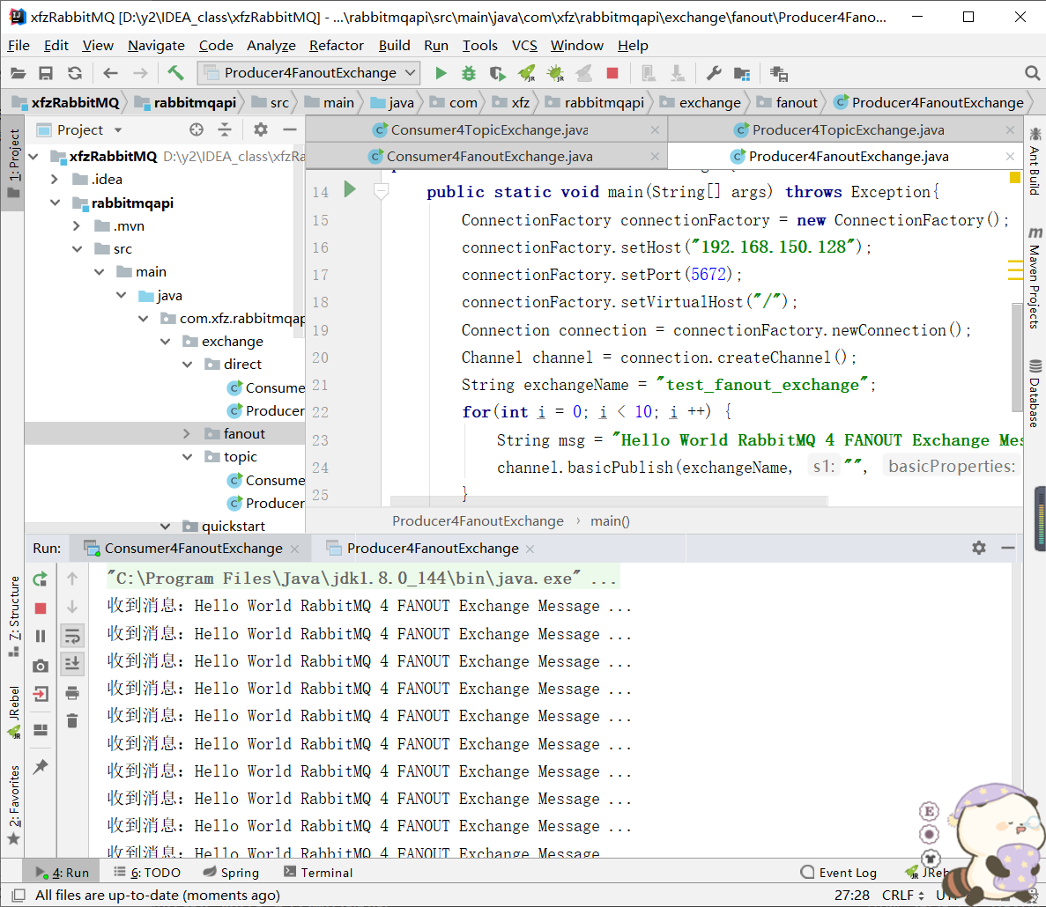
Task: Rerun Consumer4FanoutExchange in Run panel
Action: 41,579
